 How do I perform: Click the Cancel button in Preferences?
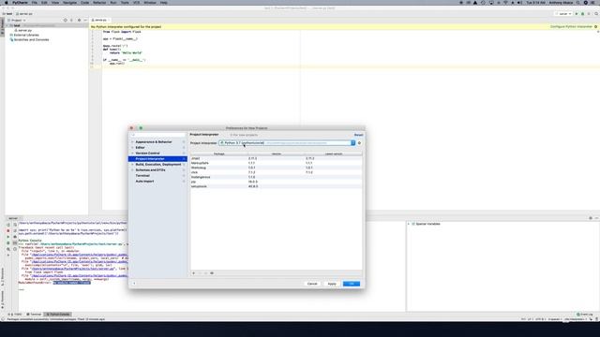tap(312, 284)
